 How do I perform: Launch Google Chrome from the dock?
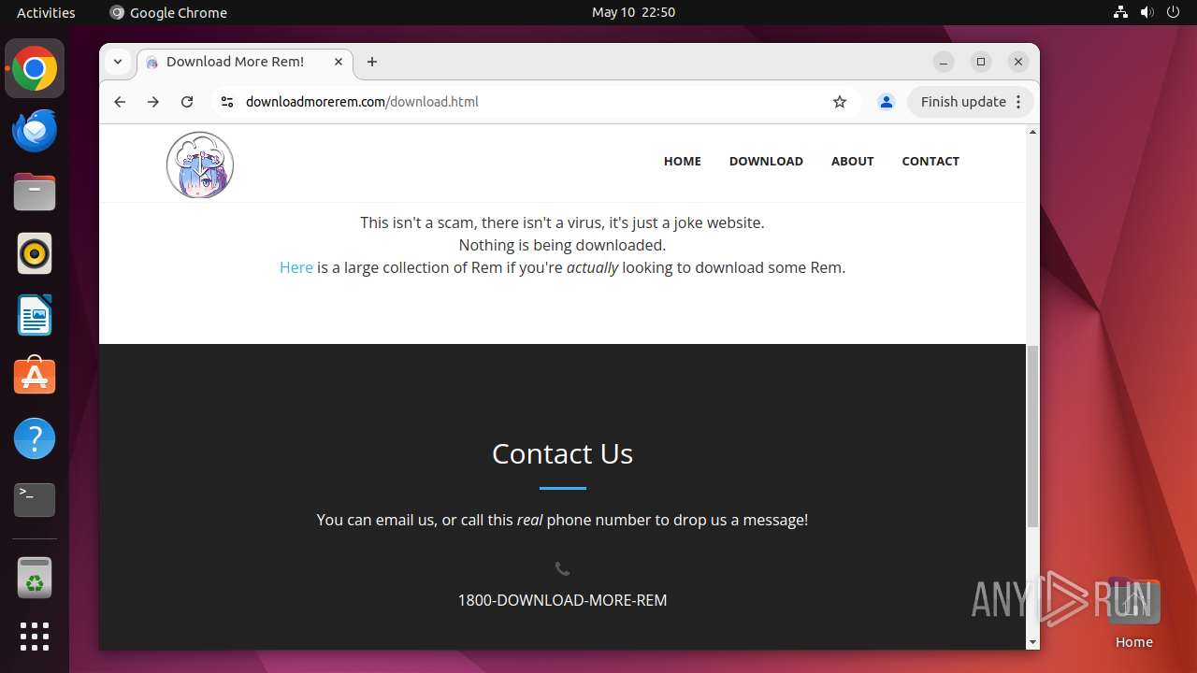click(x=35, y=69)
